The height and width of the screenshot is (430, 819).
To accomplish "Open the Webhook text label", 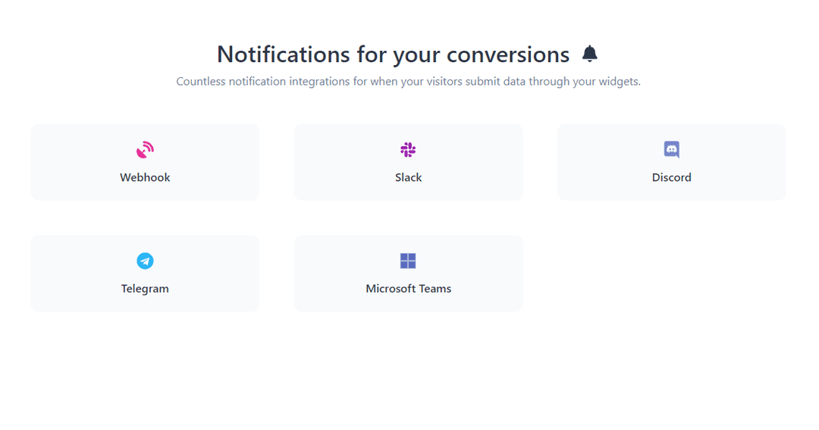I will [145, 177].
